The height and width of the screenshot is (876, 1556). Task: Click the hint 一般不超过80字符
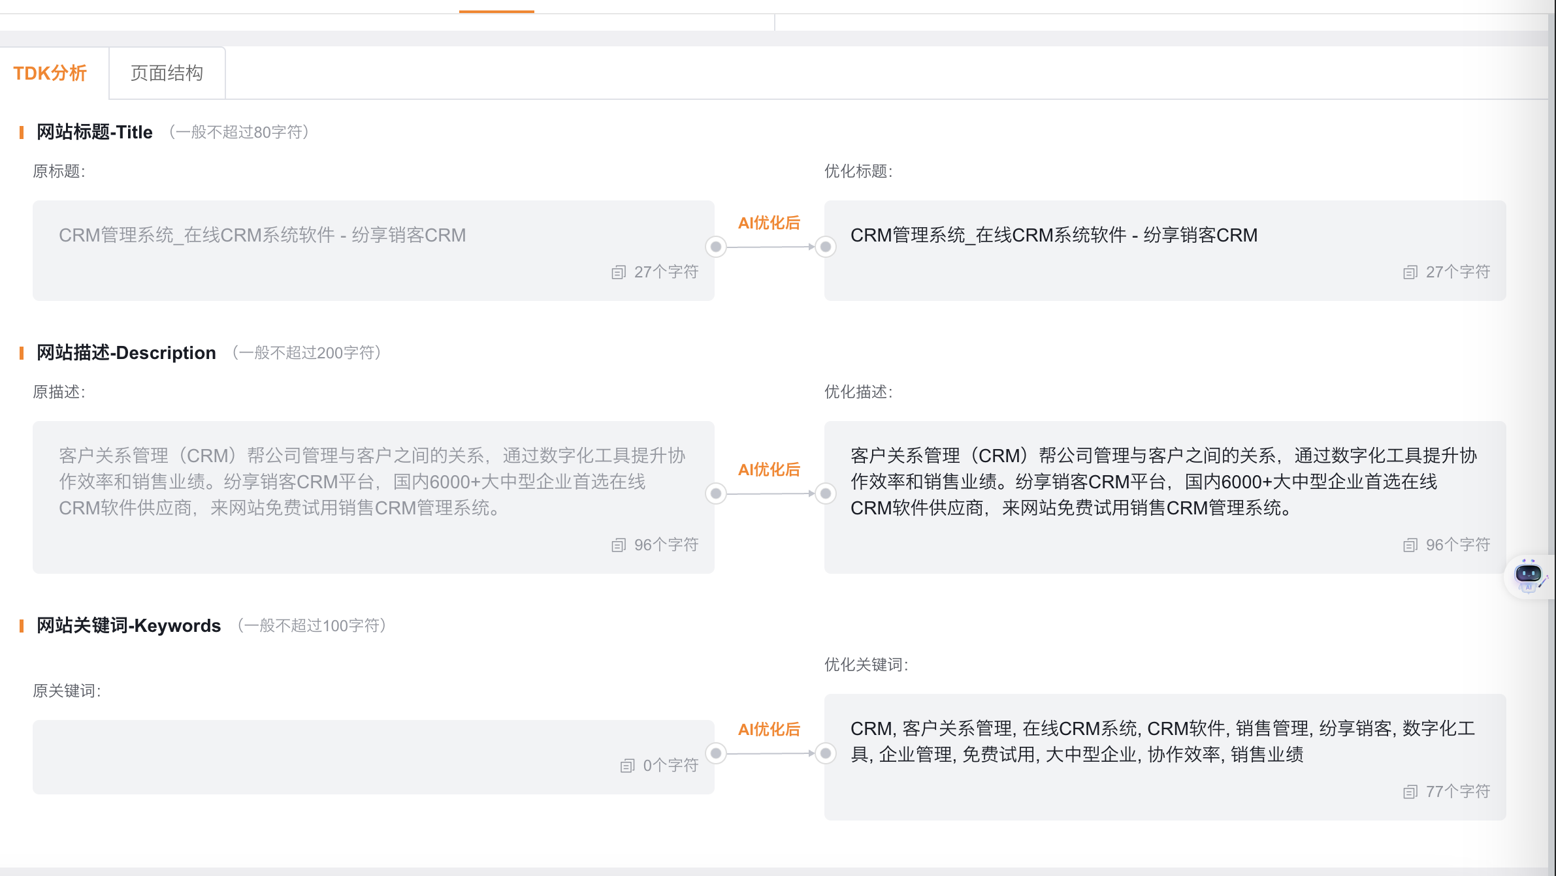[239, 133]
